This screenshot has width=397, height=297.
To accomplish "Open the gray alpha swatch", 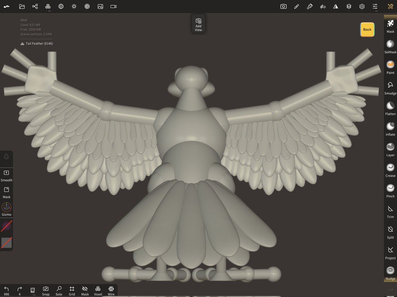I will click(7, 243).
